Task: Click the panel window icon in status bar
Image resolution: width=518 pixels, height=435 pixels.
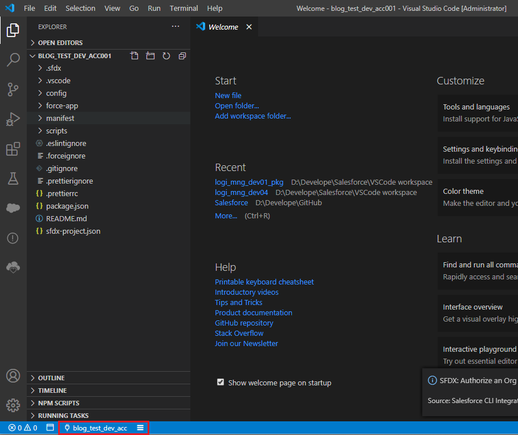Action: coord(50,428)
